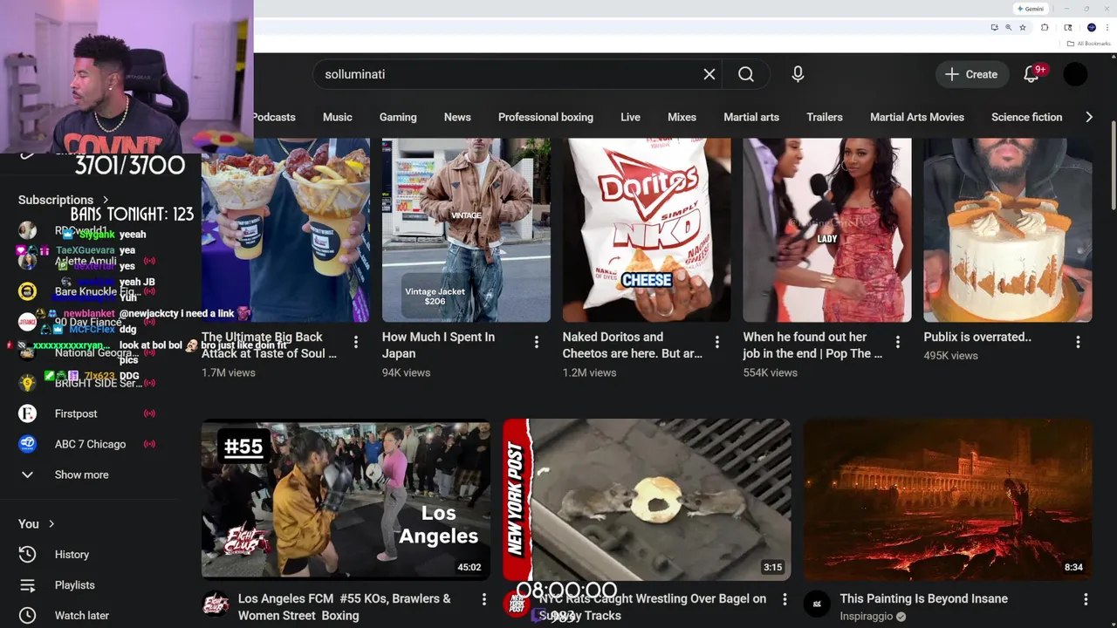The image size is (1117, 628).
Task: Open the Firstpost subscription
Action: tap(87, 413)
